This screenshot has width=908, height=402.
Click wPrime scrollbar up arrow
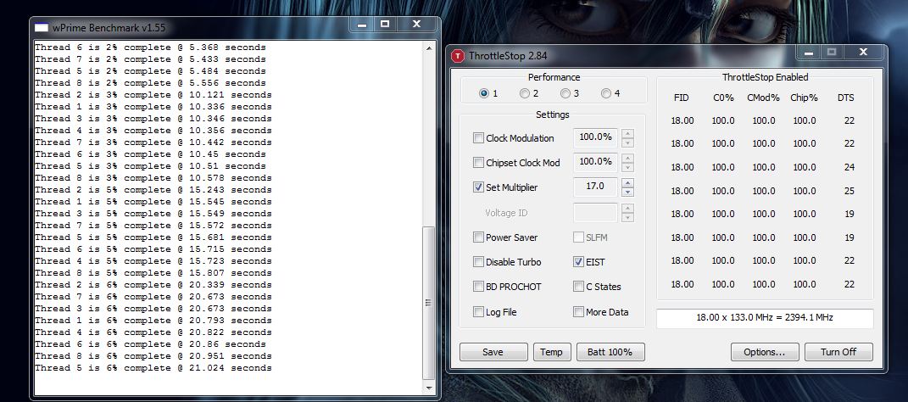pyautogui.click(x=429, y=48)
